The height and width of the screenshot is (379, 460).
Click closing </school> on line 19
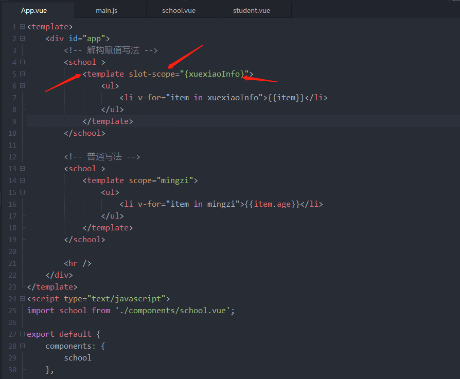coord(84,240)
